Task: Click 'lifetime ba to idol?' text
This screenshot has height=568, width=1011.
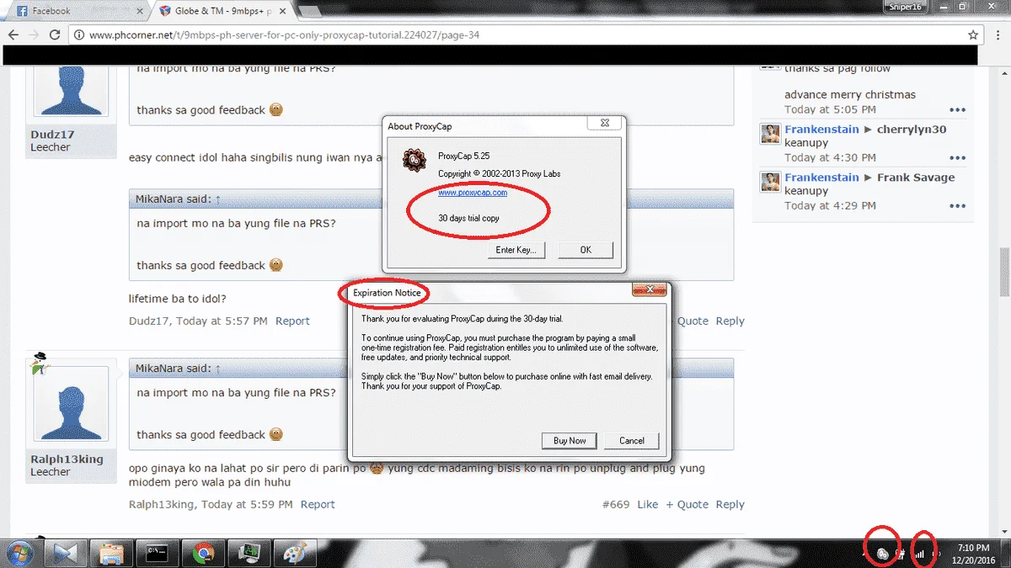Action: pos(178,299)
